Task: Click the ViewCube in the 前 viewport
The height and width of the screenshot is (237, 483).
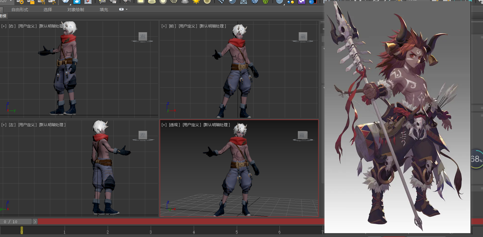Action: pos(303,36)
